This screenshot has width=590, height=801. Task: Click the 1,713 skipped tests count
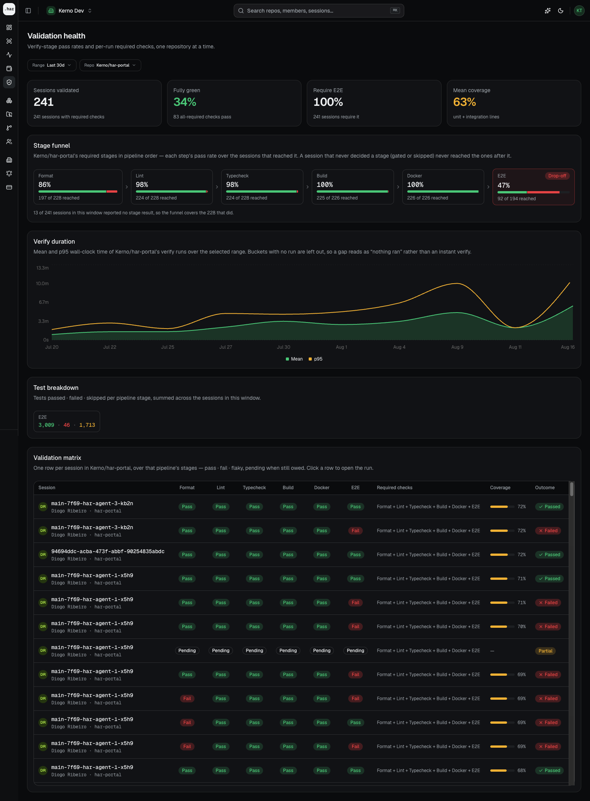pos(87,425)
